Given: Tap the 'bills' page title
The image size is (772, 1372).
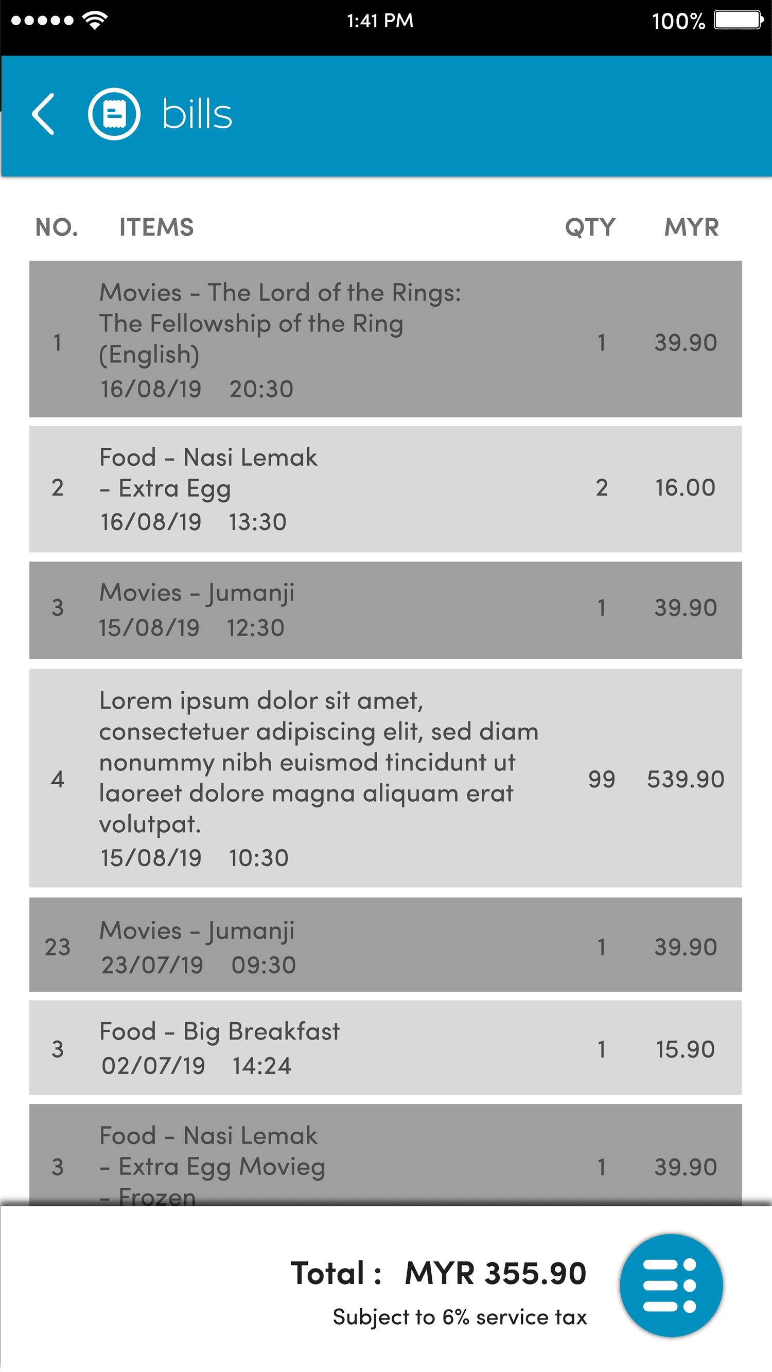Looking at the screenshot, I should [197, 114].
